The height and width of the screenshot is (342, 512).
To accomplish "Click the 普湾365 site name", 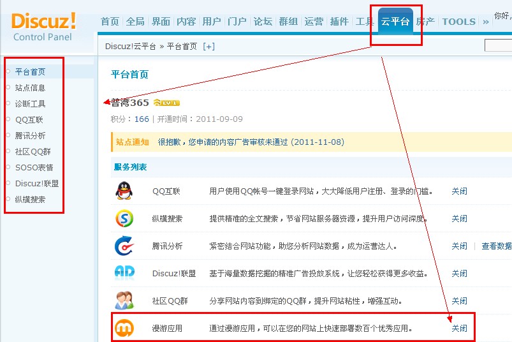I will click(130, 103).
